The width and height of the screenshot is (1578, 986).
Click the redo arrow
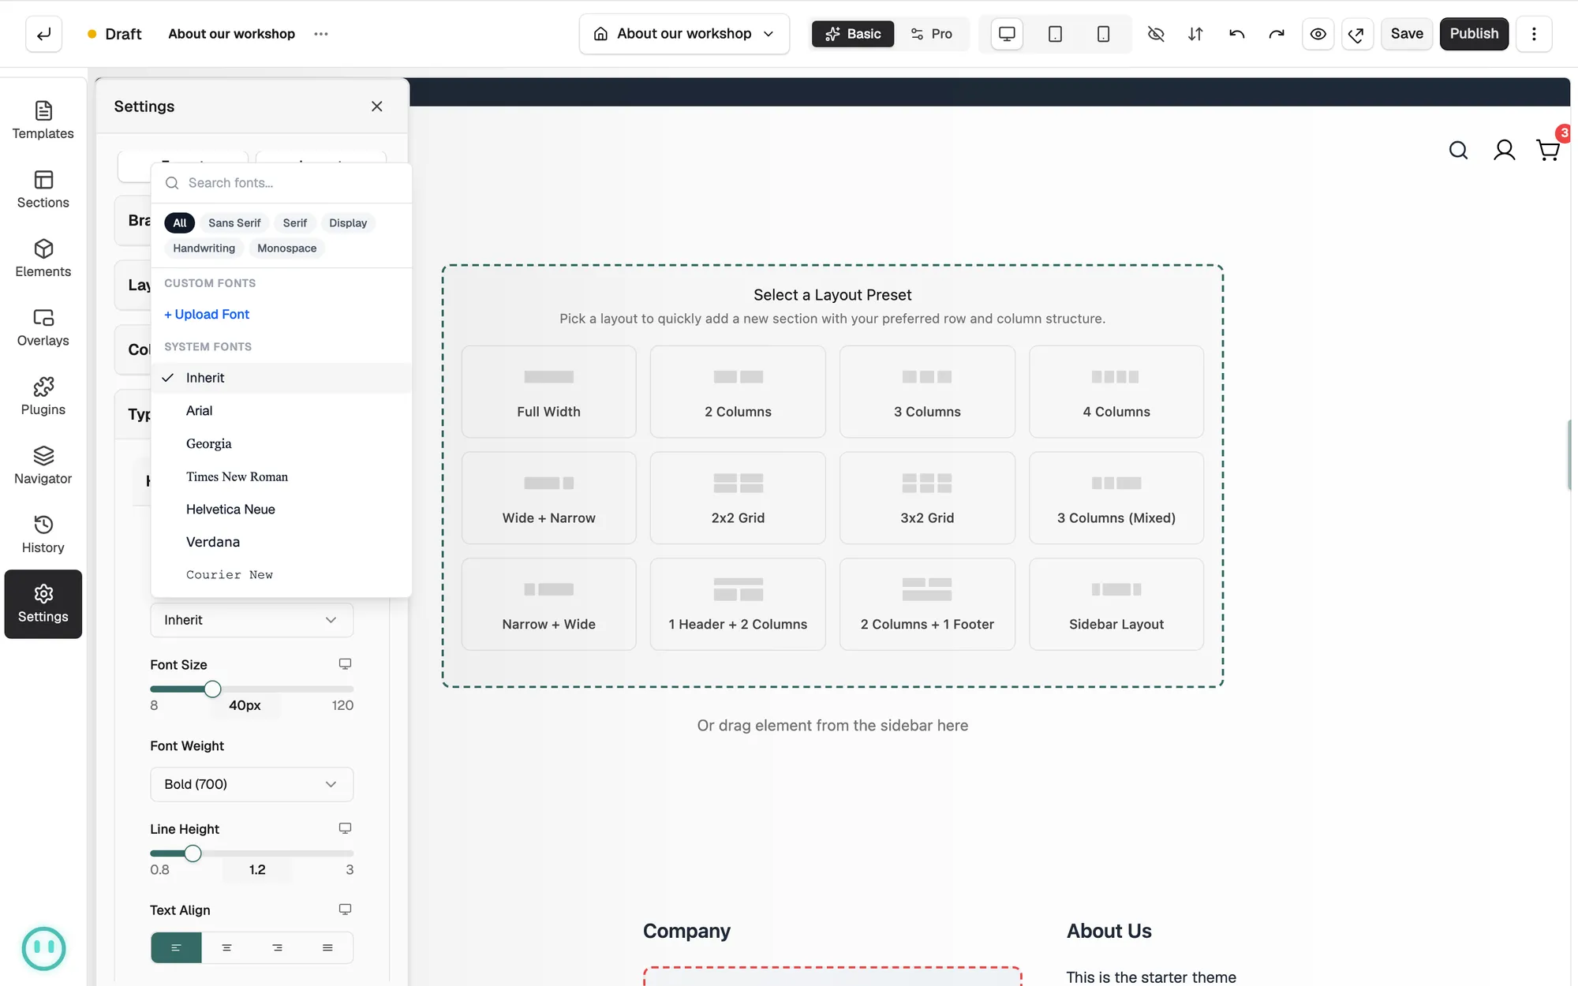tap(1277, 34)
